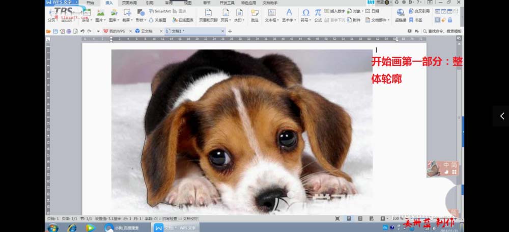
Task: Click the 关系图 relationship diagram button
Action: [x=157, y=20]
